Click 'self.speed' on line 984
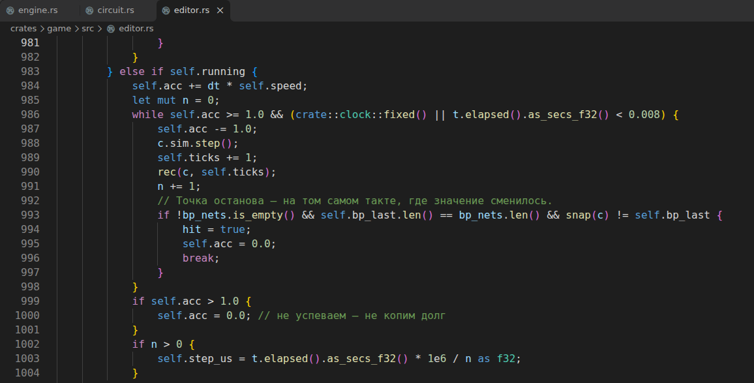Viewport: 754px width, 383px height. point(270,86)
